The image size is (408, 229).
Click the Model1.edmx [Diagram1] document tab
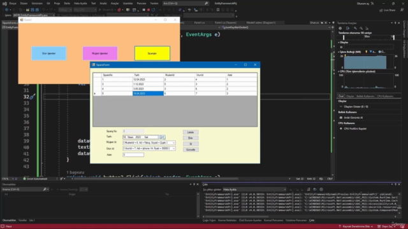pyautogui.click(x=261, y=23)
